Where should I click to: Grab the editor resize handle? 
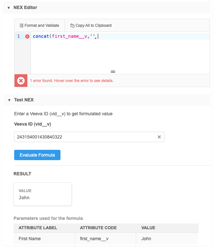pyautogui.click(x=113, y=72)
